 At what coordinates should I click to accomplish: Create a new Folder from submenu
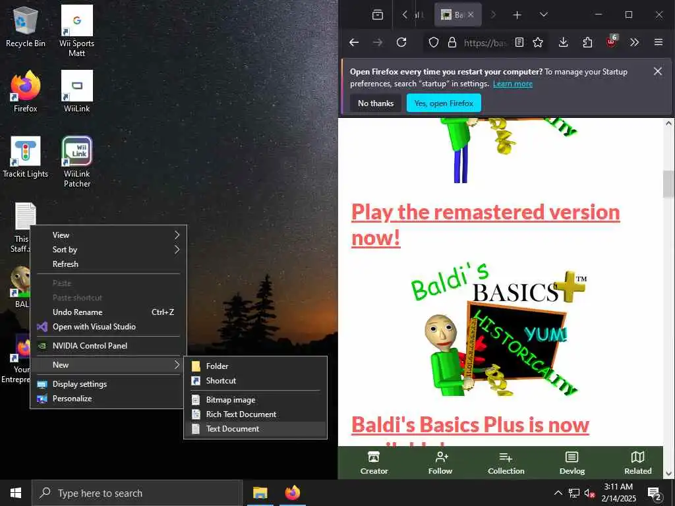click(x=256, y=366)
